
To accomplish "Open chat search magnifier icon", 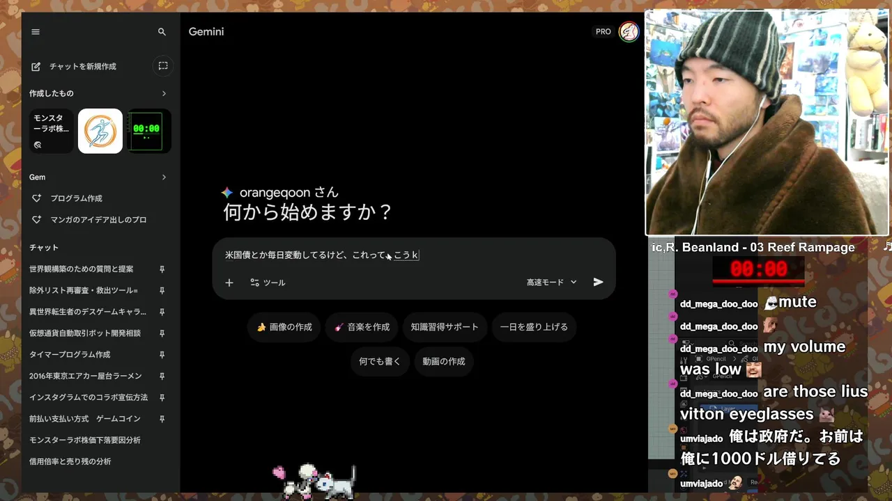I will pyautogui.click(x=162, y=32).
